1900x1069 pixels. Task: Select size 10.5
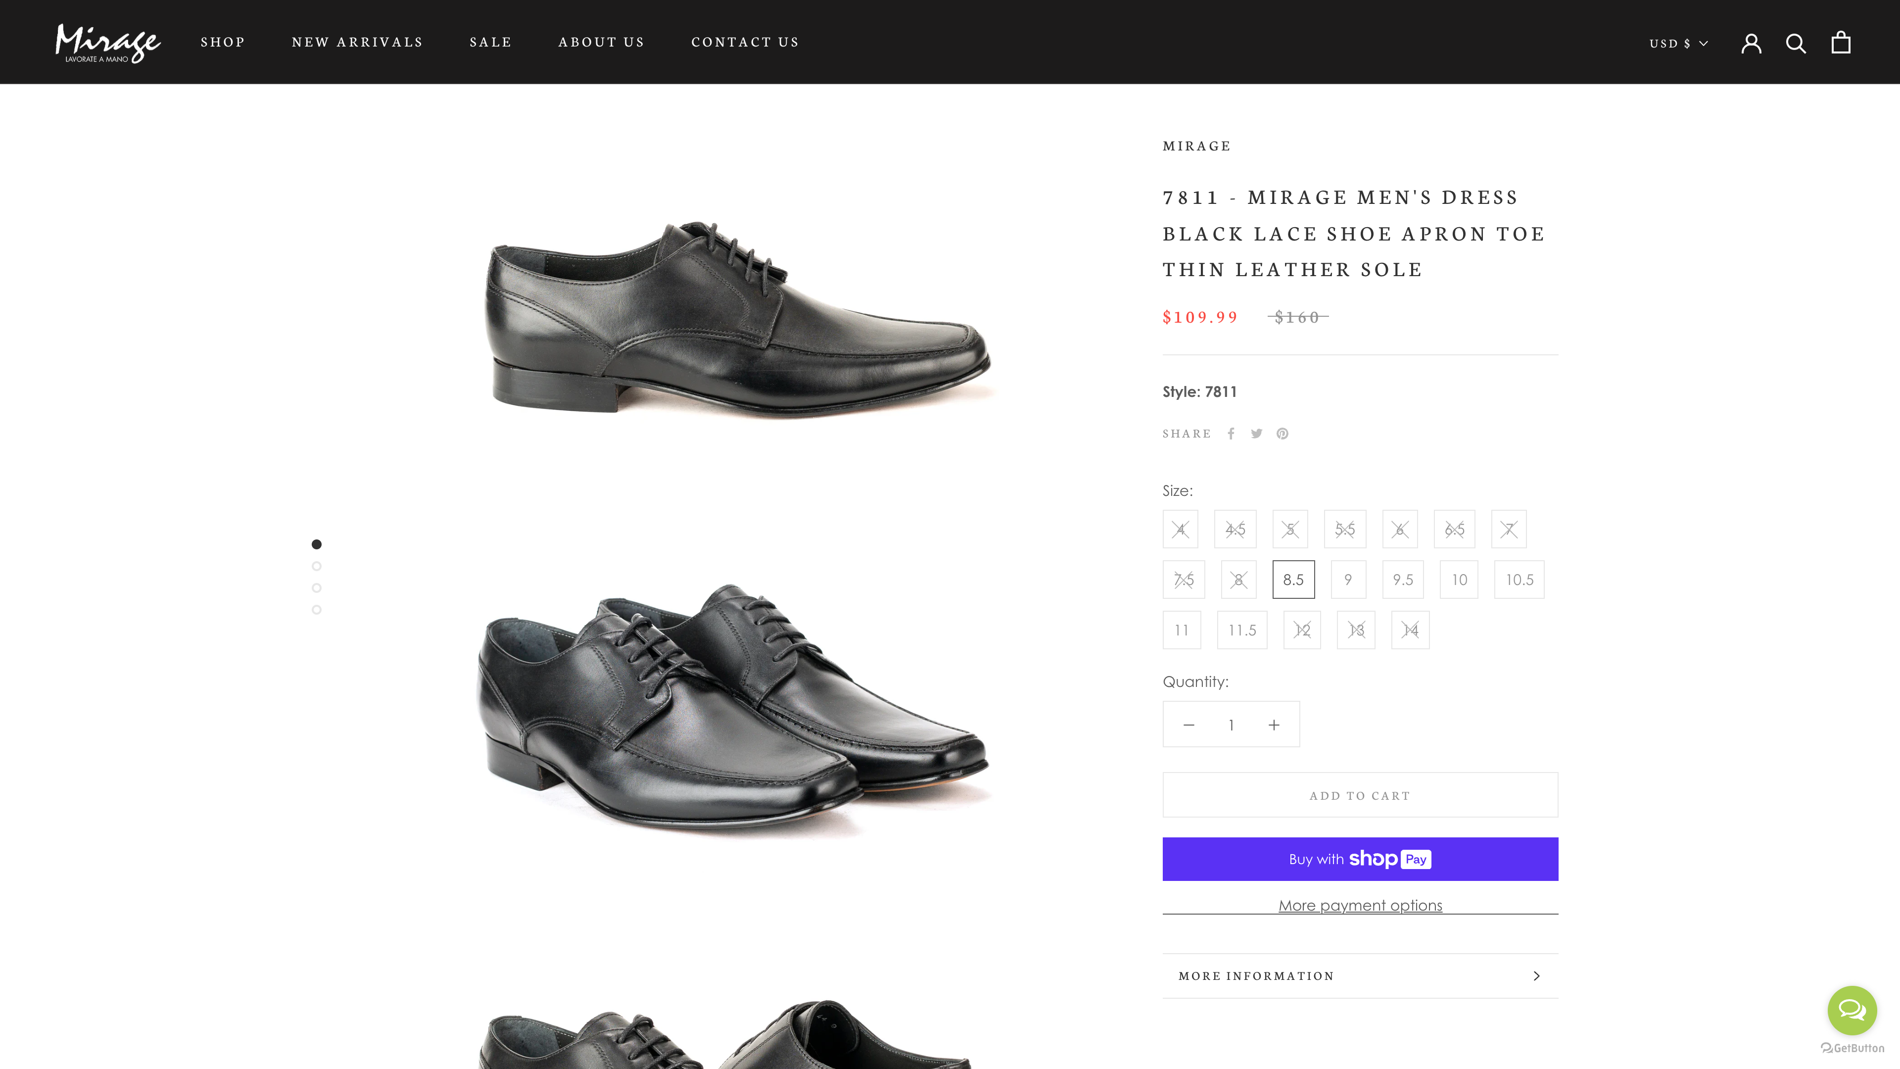(1519, 580)
